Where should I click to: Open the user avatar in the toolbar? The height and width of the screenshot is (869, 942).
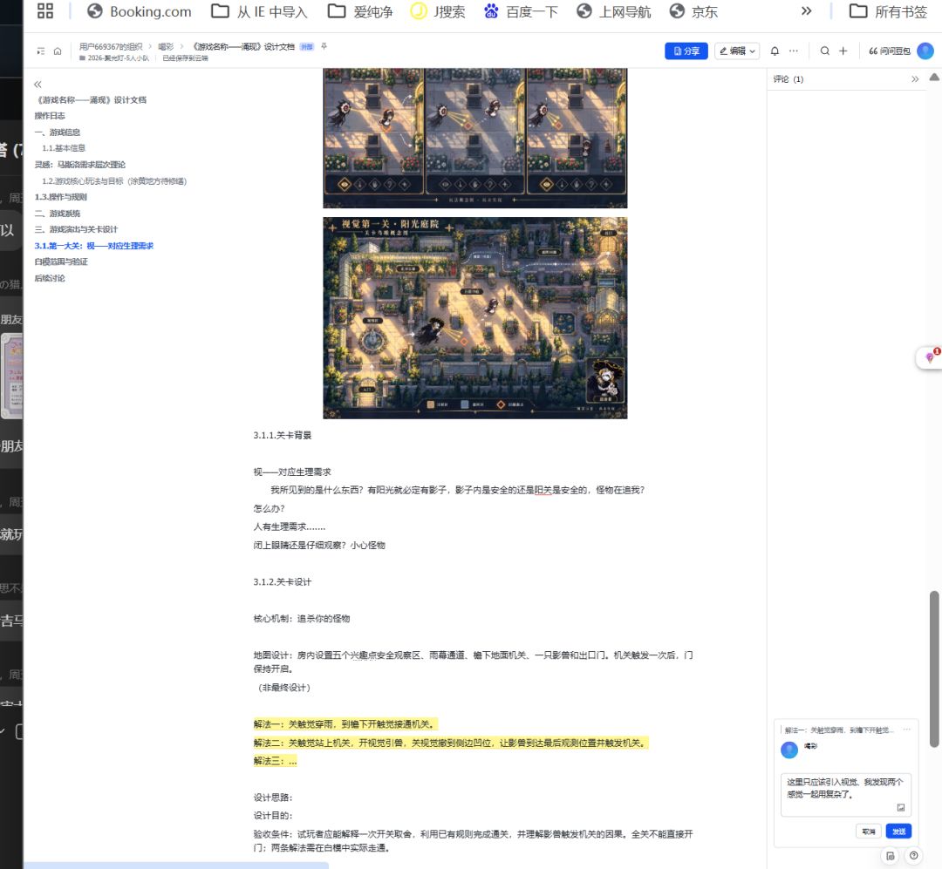(x=925, y=51)
